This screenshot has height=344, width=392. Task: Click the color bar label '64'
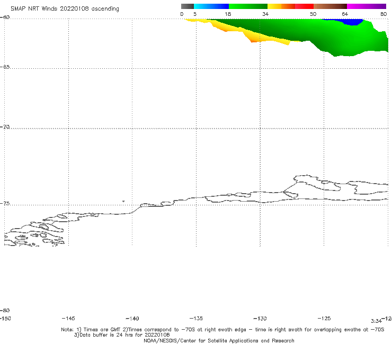click(x=345, y=14)
